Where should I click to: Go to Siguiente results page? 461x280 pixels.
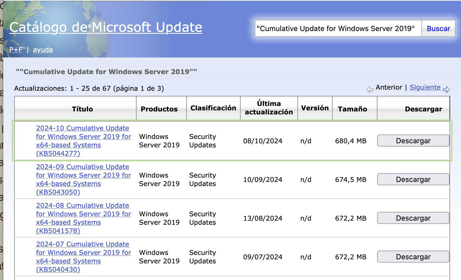coord(425,87)
